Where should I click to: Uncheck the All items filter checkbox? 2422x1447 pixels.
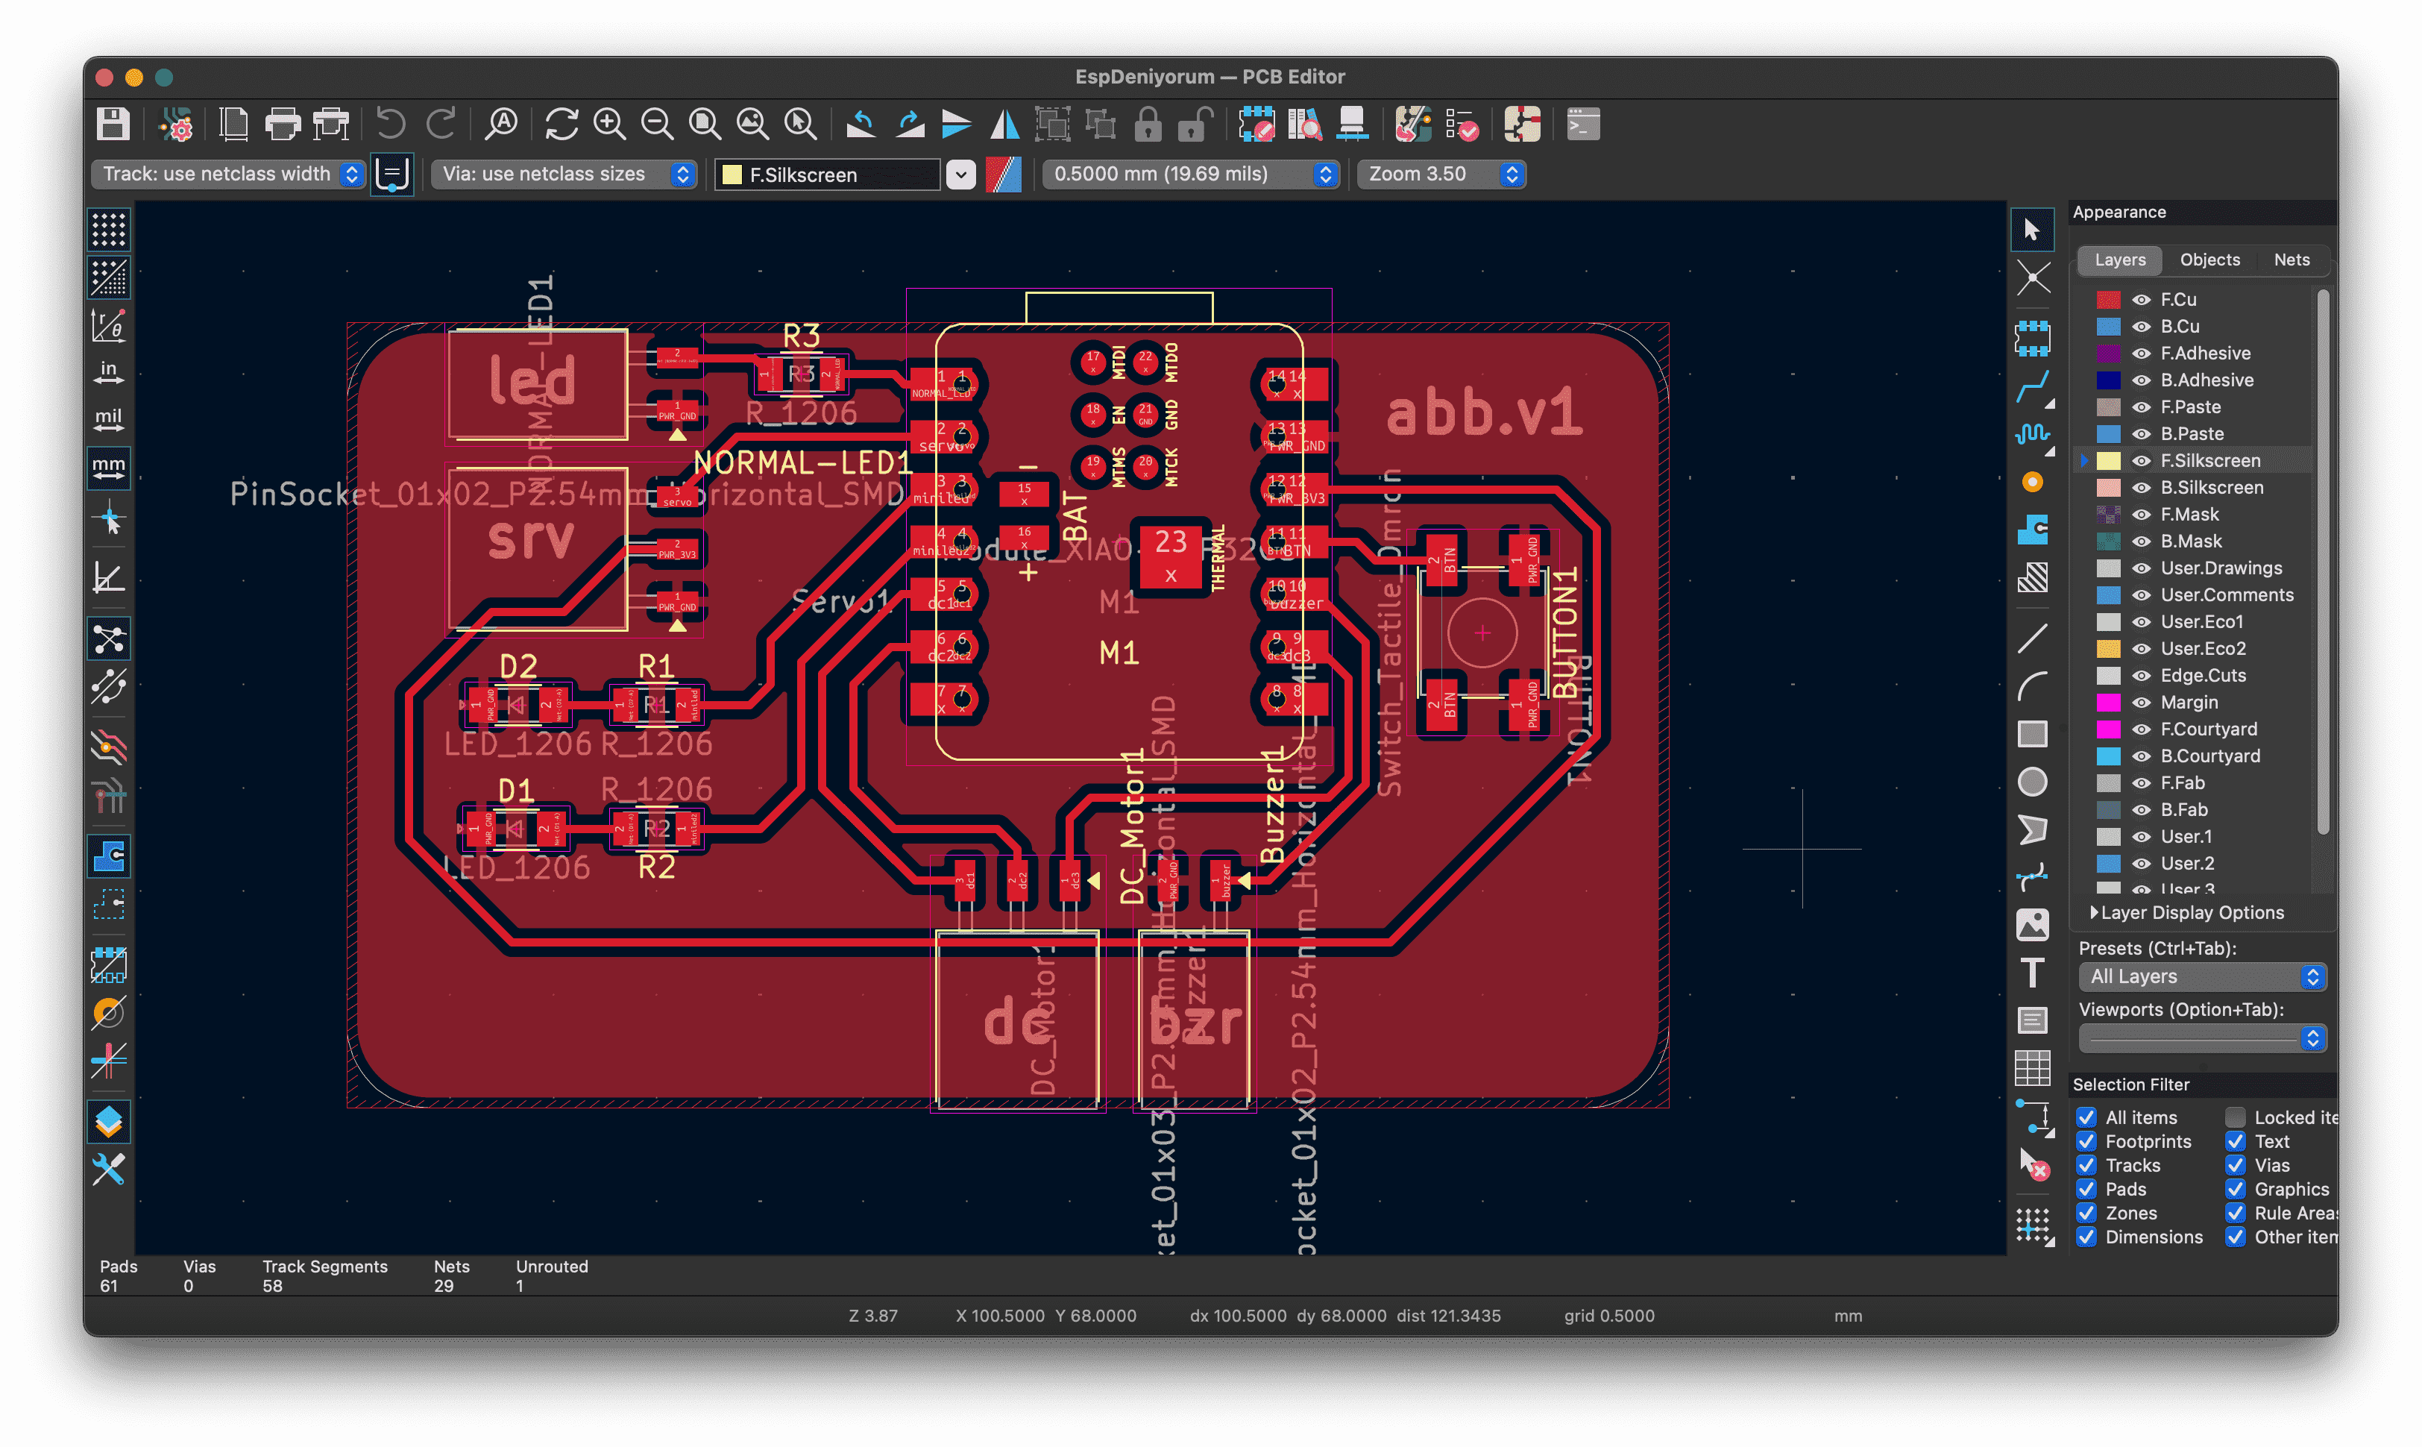tap(2086, 1117)
